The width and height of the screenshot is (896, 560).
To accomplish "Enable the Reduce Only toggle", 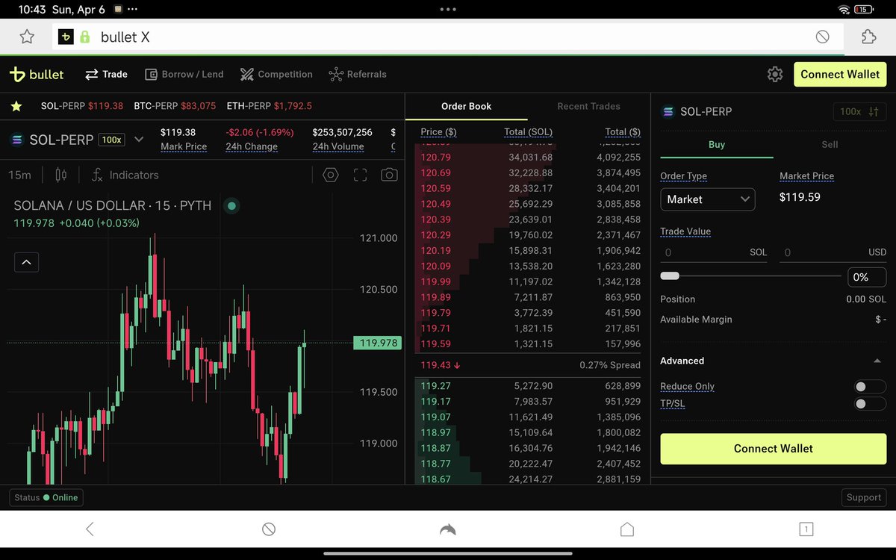I will [x=869, y=386].
